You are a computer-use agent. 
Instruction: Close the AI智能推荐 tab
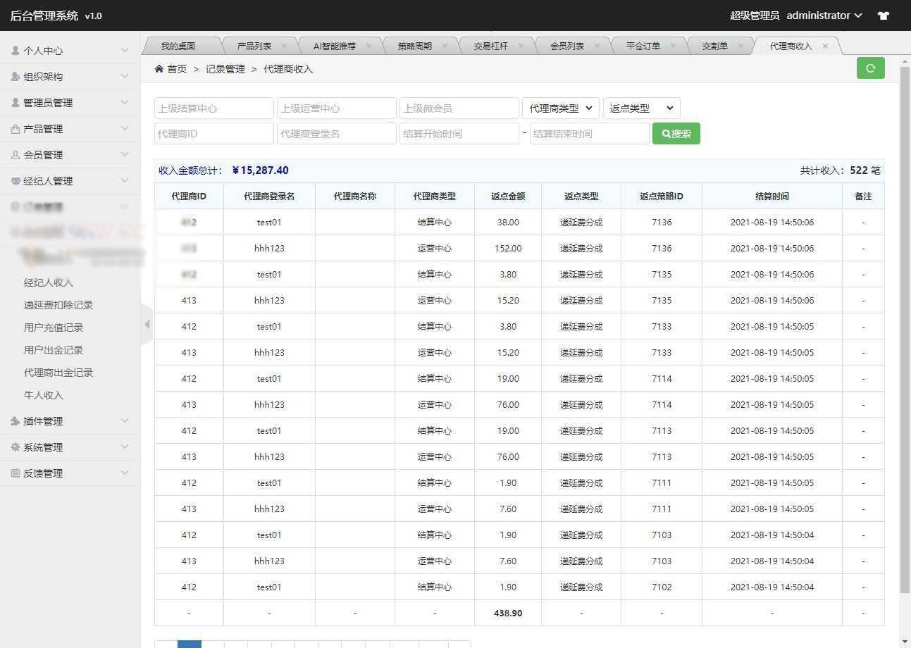[x=368, y=46]
